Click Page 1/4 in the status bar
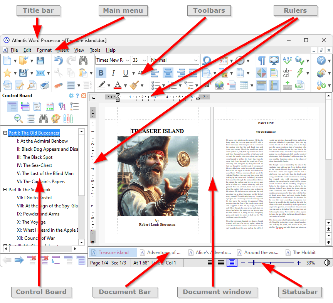Image resolution: width=333 pixels, height=303 pixels. tap(99, 263)
